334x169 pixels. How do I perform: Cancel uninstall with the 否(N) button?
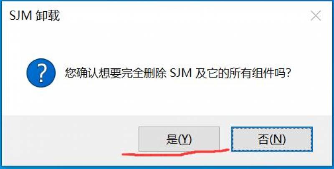(272, 139)
